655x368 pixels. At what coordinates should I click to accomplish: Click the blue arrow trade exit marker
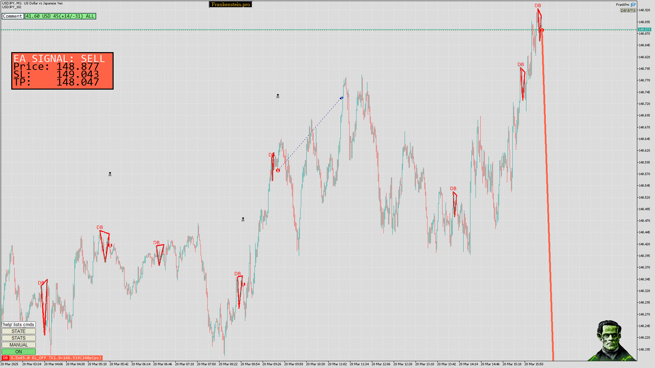341,98
